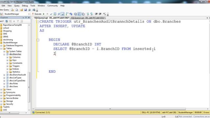This screenshot has width=210, height=118.
Task: Toggle Object Explorer auto-hide pin
Action: click(26, 17)
